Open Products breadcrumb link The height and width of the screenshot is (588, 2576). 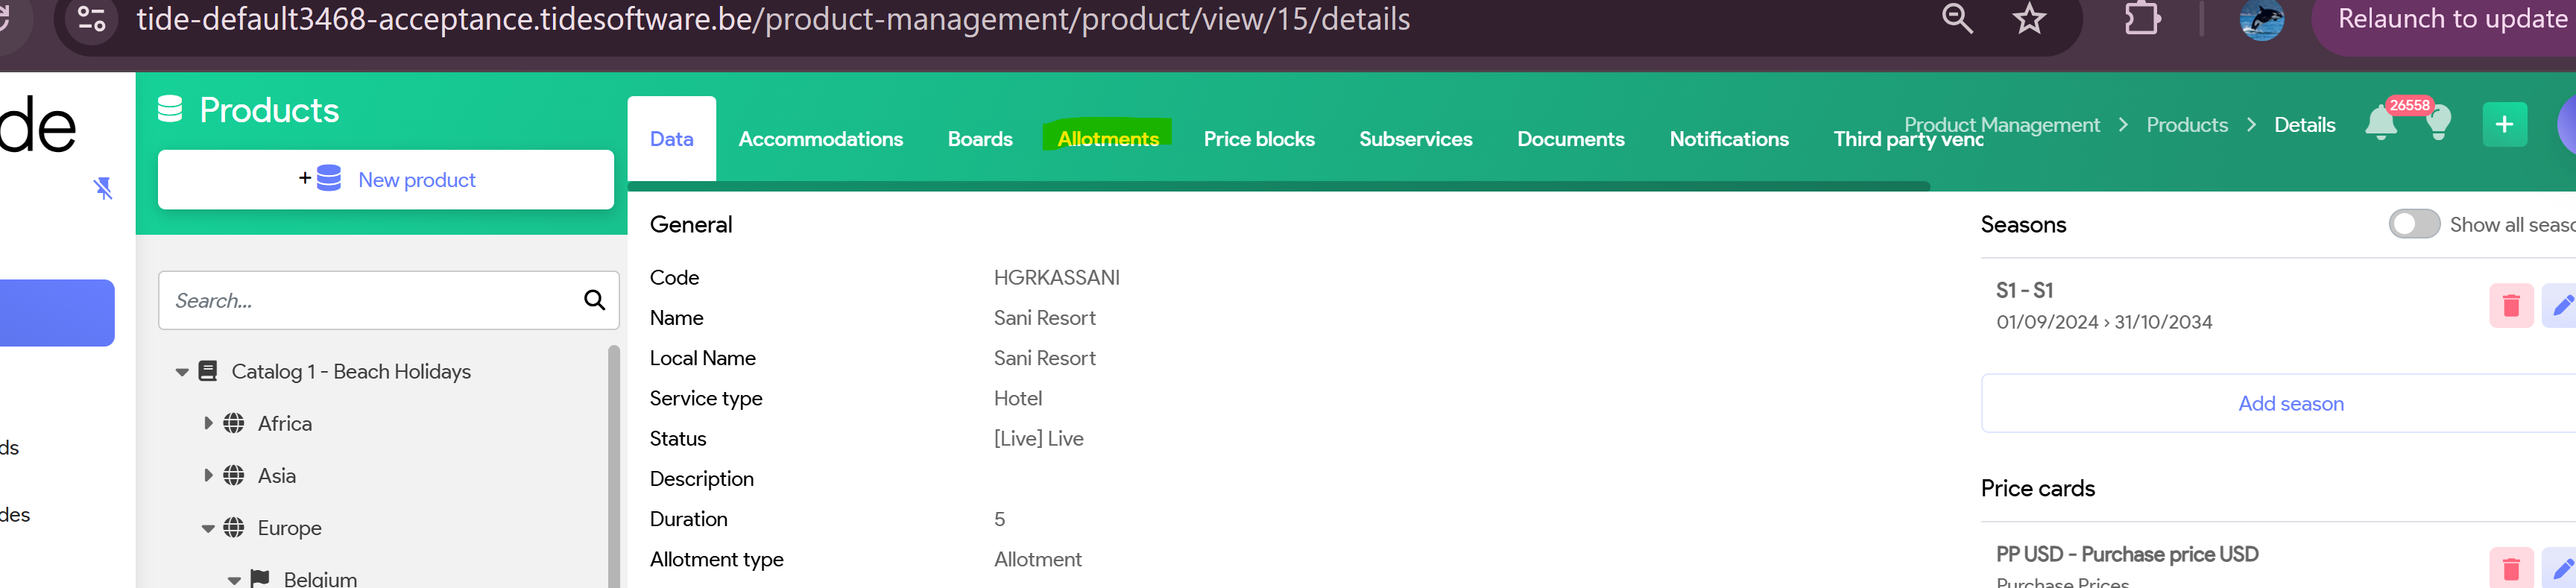[x=2186, y=125]
